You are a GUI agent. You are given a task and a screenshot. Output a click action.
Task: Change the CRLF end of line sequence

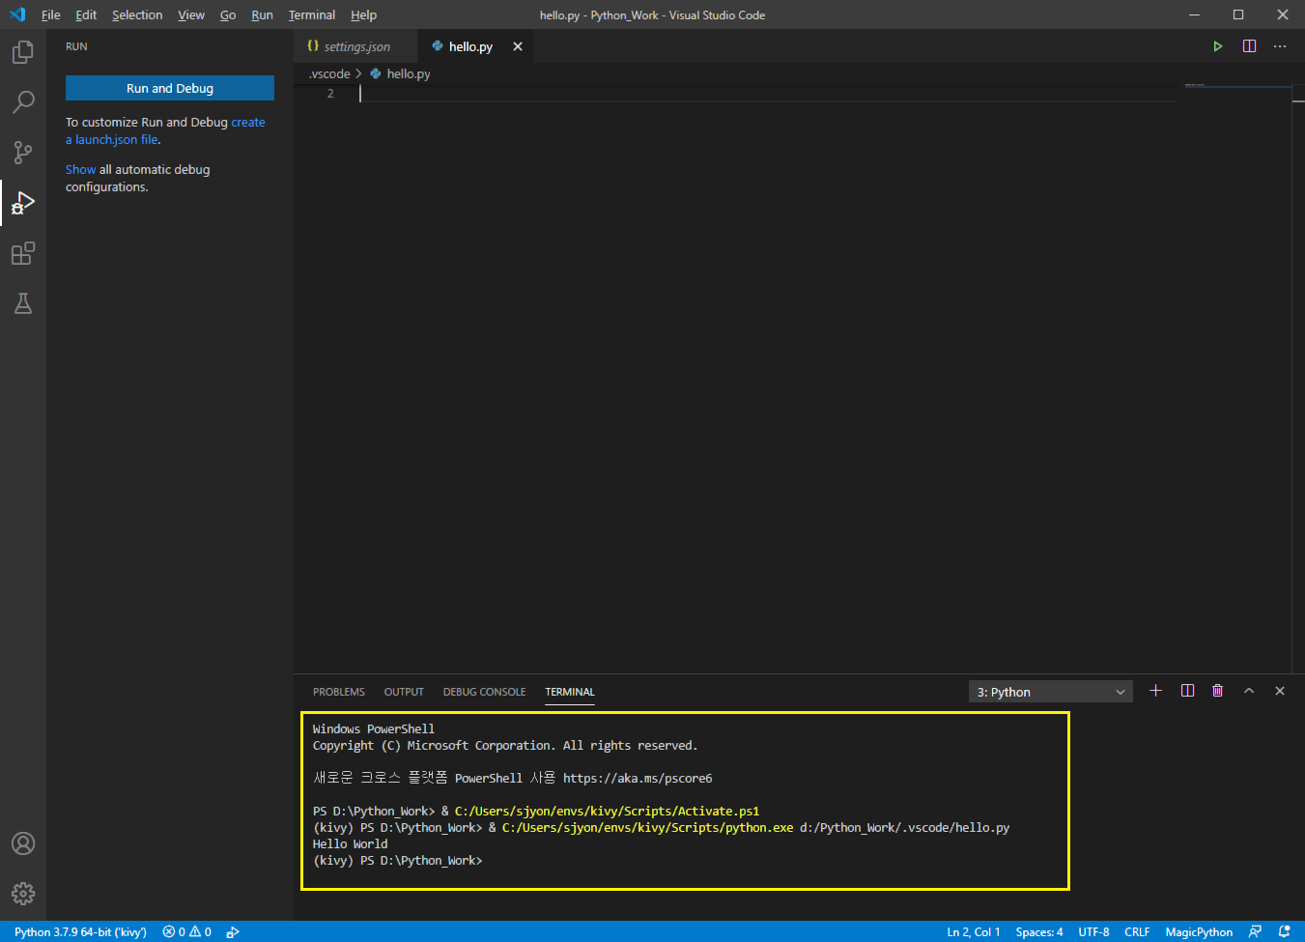click(1137, 931)
